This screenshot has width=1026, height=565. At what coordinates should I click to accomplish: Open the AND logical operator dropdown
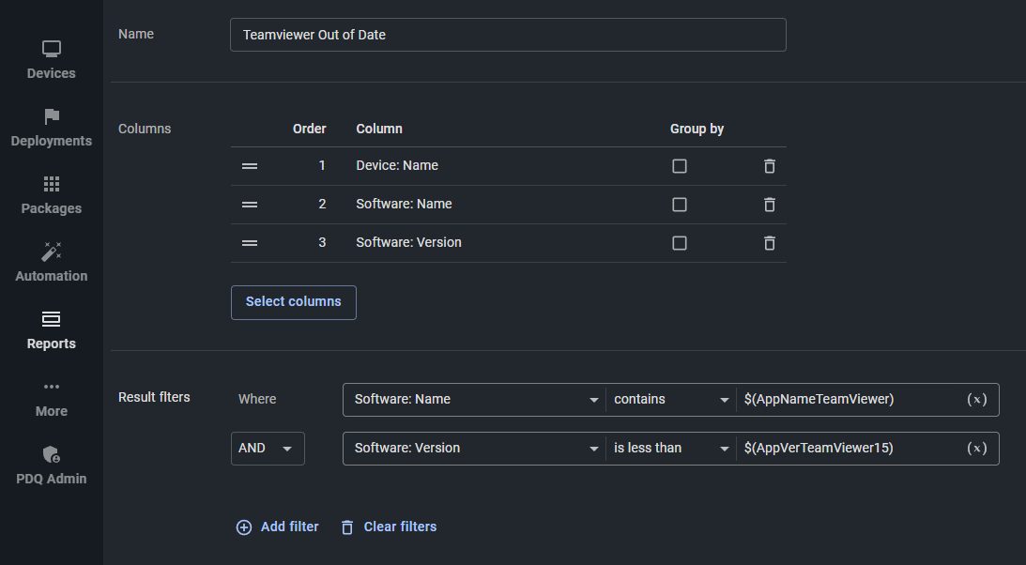point(268,449)
